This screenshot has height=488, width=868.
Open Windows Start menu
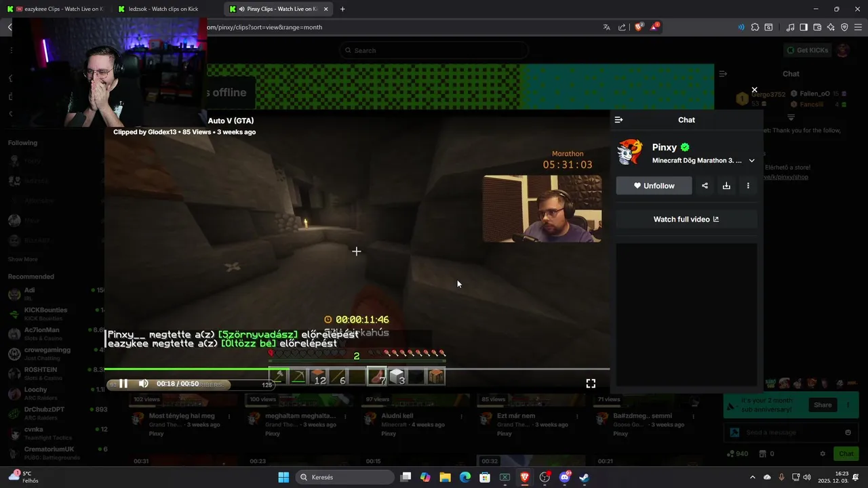[283, 477]
